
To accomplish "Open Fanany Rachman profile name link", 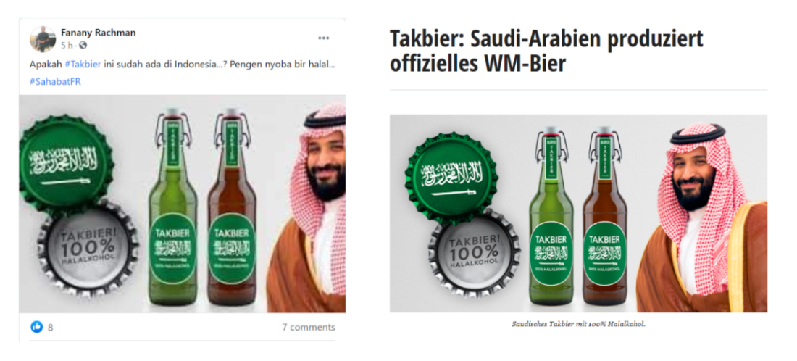I will 98,33.
